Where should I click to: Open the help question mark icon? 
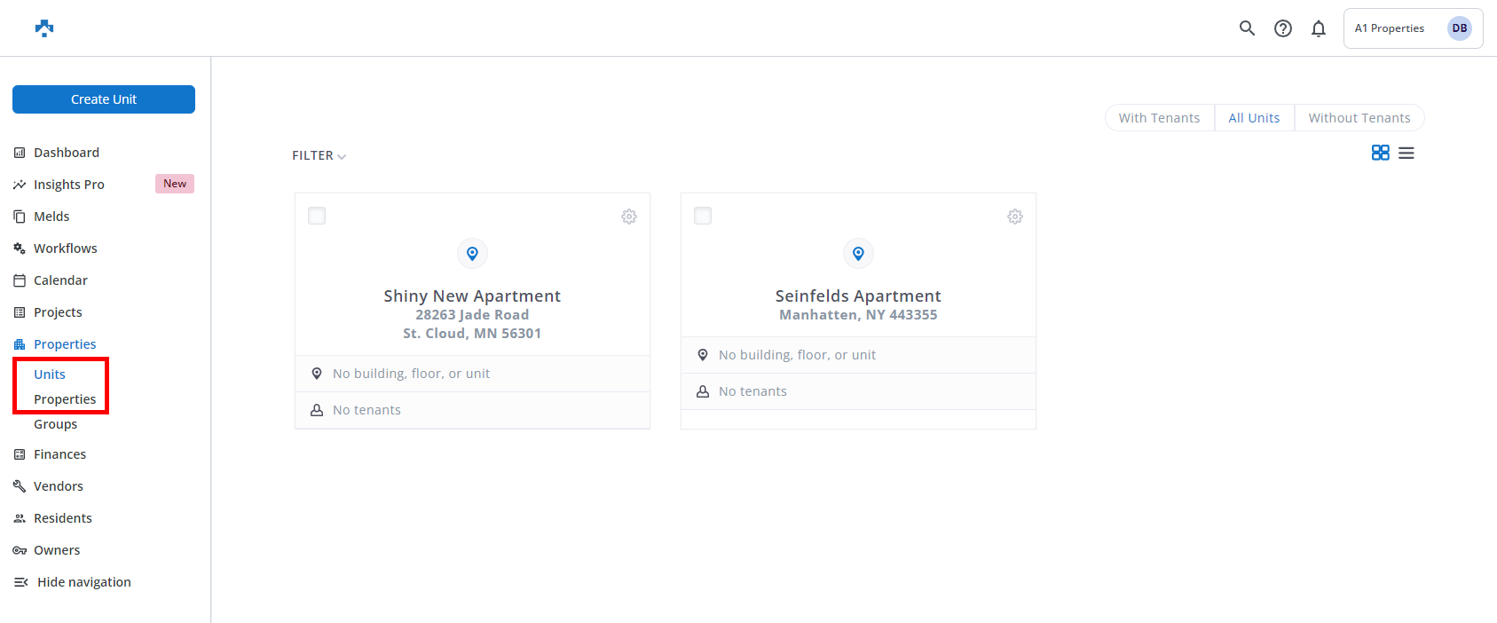tap(1282, 28)
